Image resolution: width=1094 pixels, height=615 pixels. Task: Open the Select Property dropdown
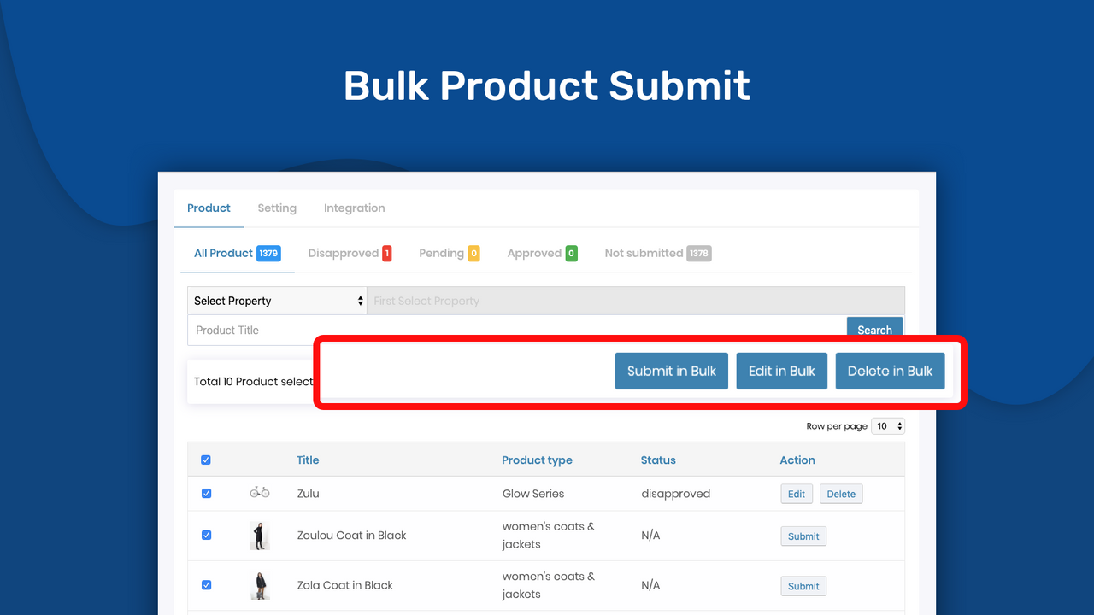coord(275,301)
